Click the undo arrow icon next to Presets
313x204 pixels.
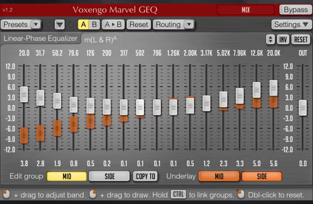[48, 25]
